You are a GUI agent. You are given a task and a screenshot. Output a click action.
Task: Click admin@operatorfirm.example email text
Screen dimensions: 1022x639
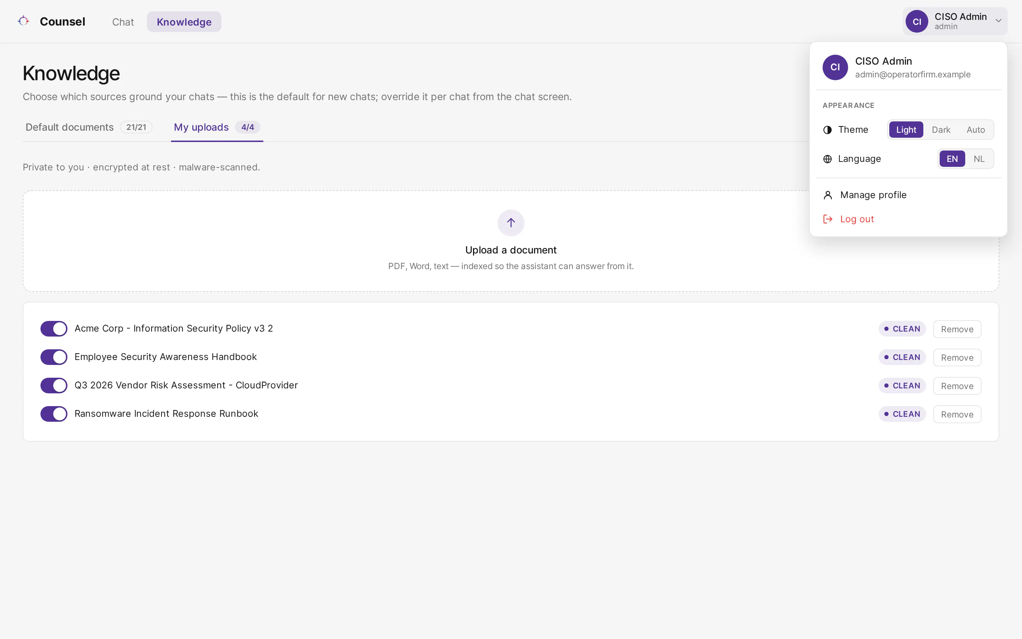click(x=913, y=75)
